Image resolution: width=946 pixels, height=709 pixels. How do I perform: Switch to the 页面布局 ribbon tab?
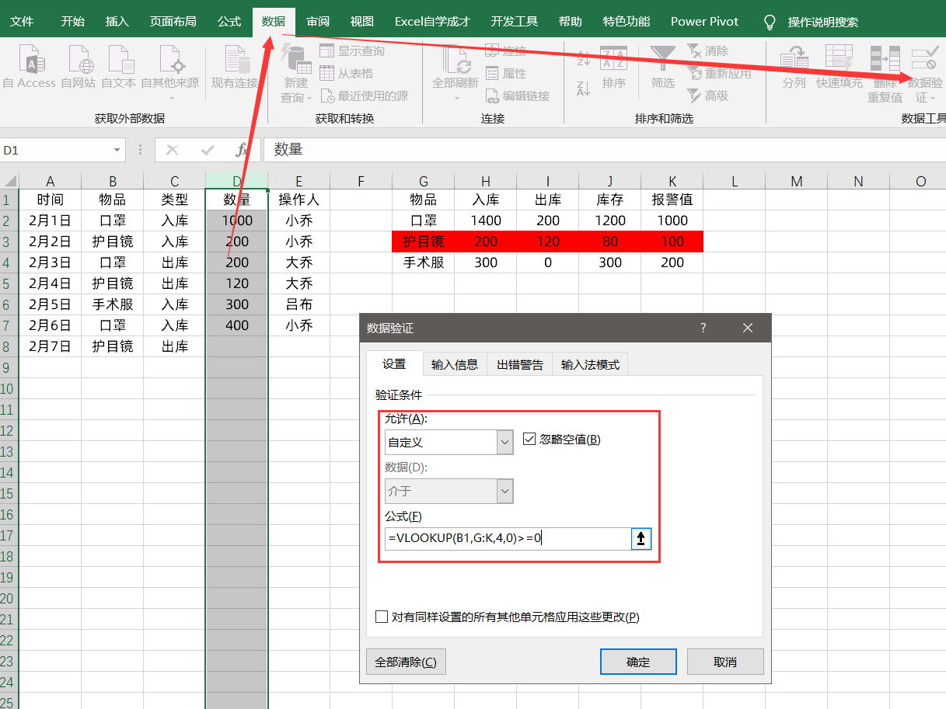pos(173,22)
